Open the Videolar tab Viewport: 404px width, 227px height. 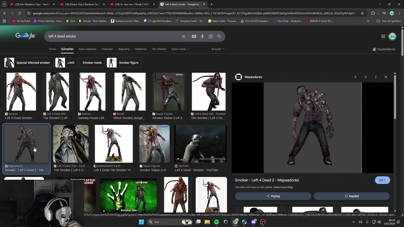click(x=107, y=49)
